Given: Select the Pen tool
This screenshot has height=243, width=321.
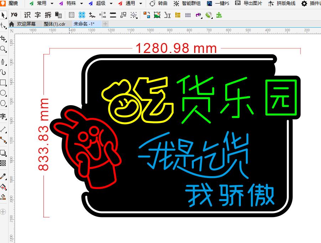Looking at the screenshot, I should pos(3,61).
